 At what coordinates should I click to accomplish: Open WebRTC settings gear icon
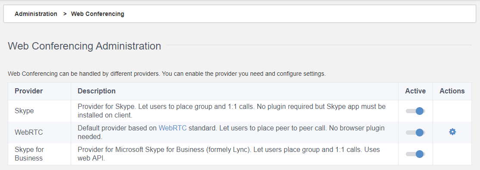[452, 132]
